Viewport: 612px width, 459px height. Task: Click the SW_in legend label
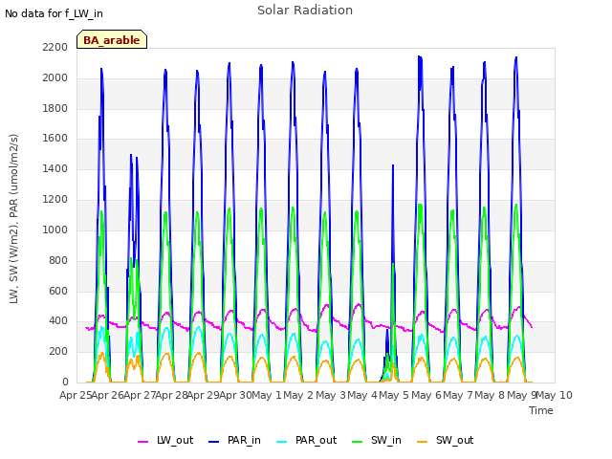coord(386,440)
